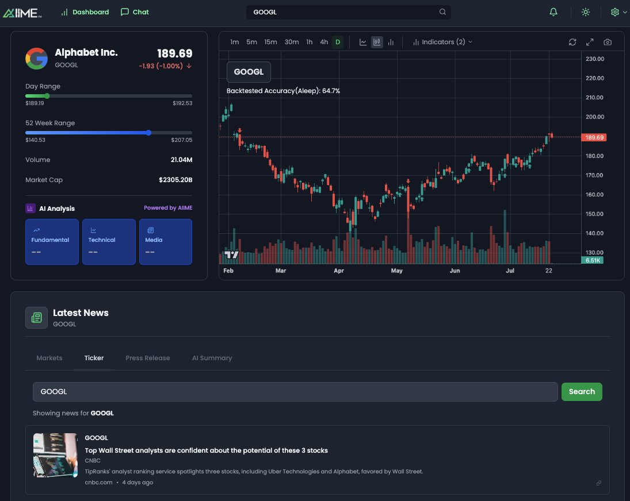
Task: Open the Technical analysis card
Action: [x=109, y=242]
